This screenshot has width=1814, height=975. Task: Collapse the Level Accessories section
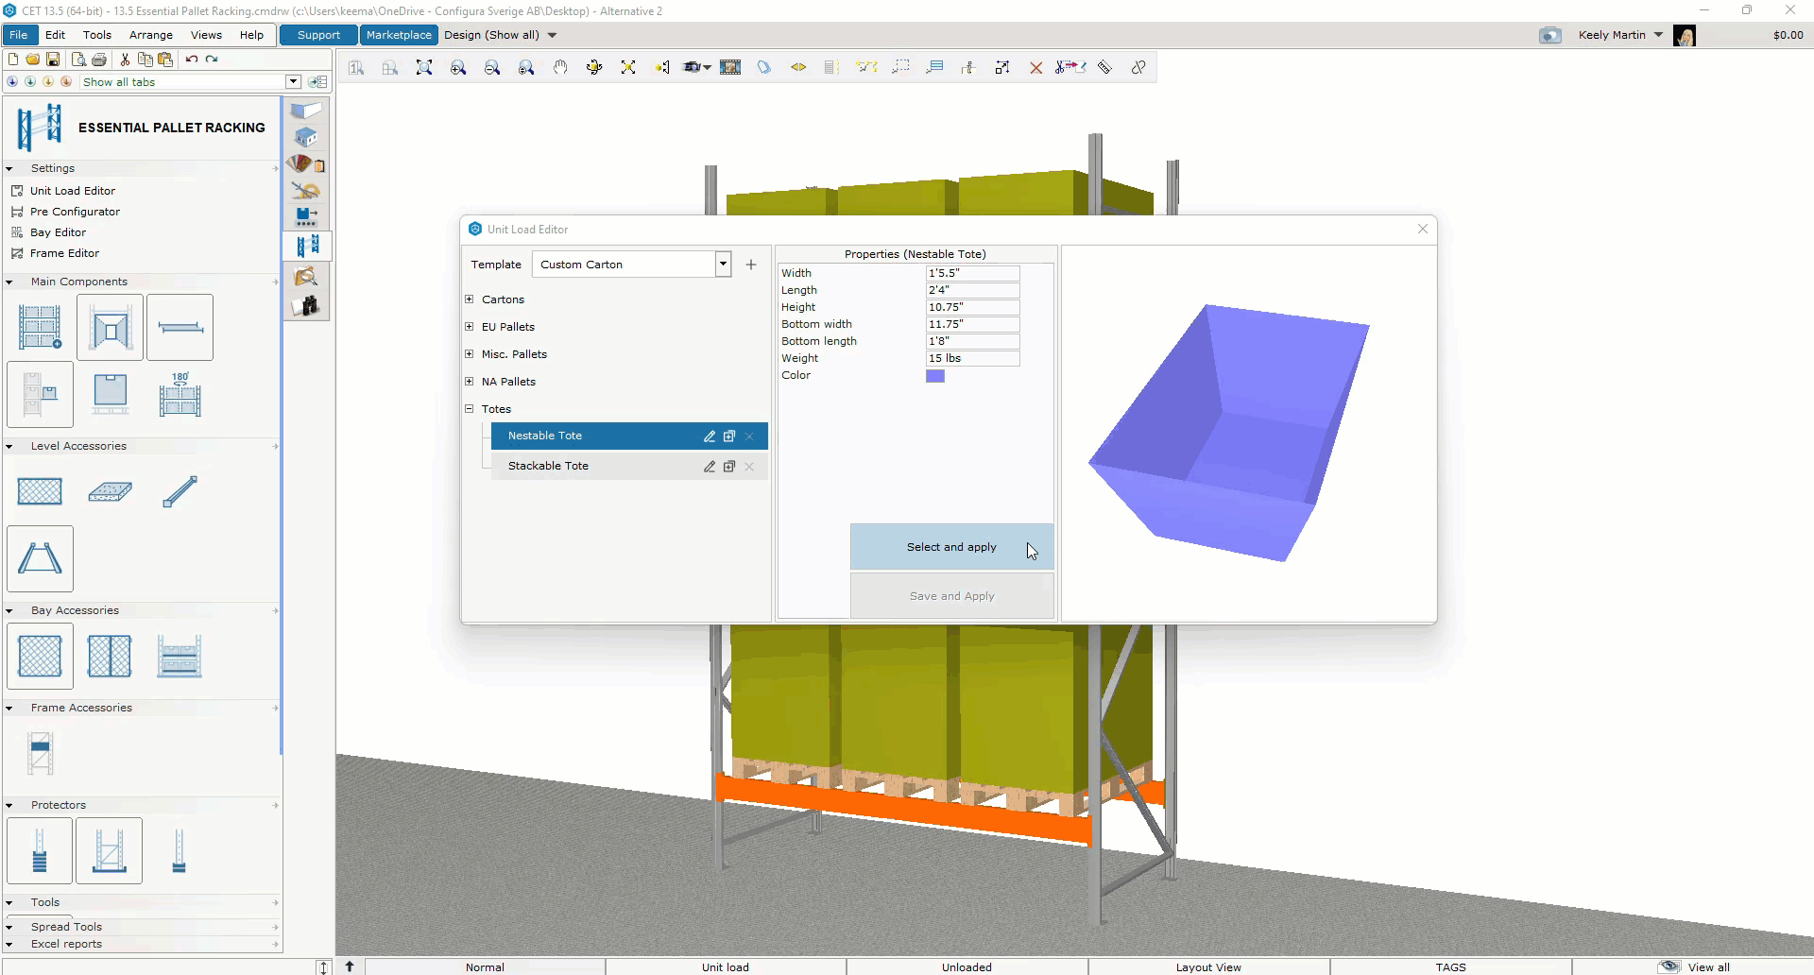[9, 446]
